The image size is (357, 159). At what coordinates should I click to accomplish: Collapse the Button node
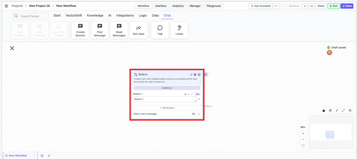pos(191,75)
